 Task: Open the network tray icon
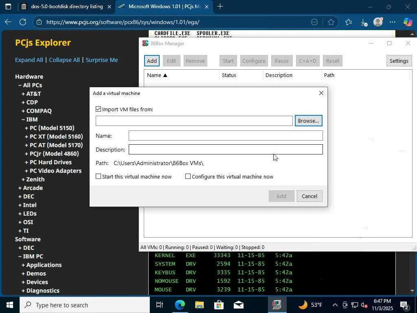[x=355, y=305]
